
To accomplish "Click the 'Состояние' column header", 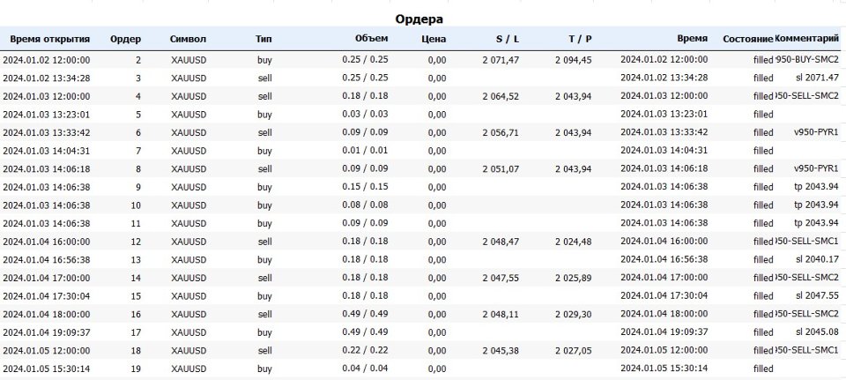I will coord(748,40).
